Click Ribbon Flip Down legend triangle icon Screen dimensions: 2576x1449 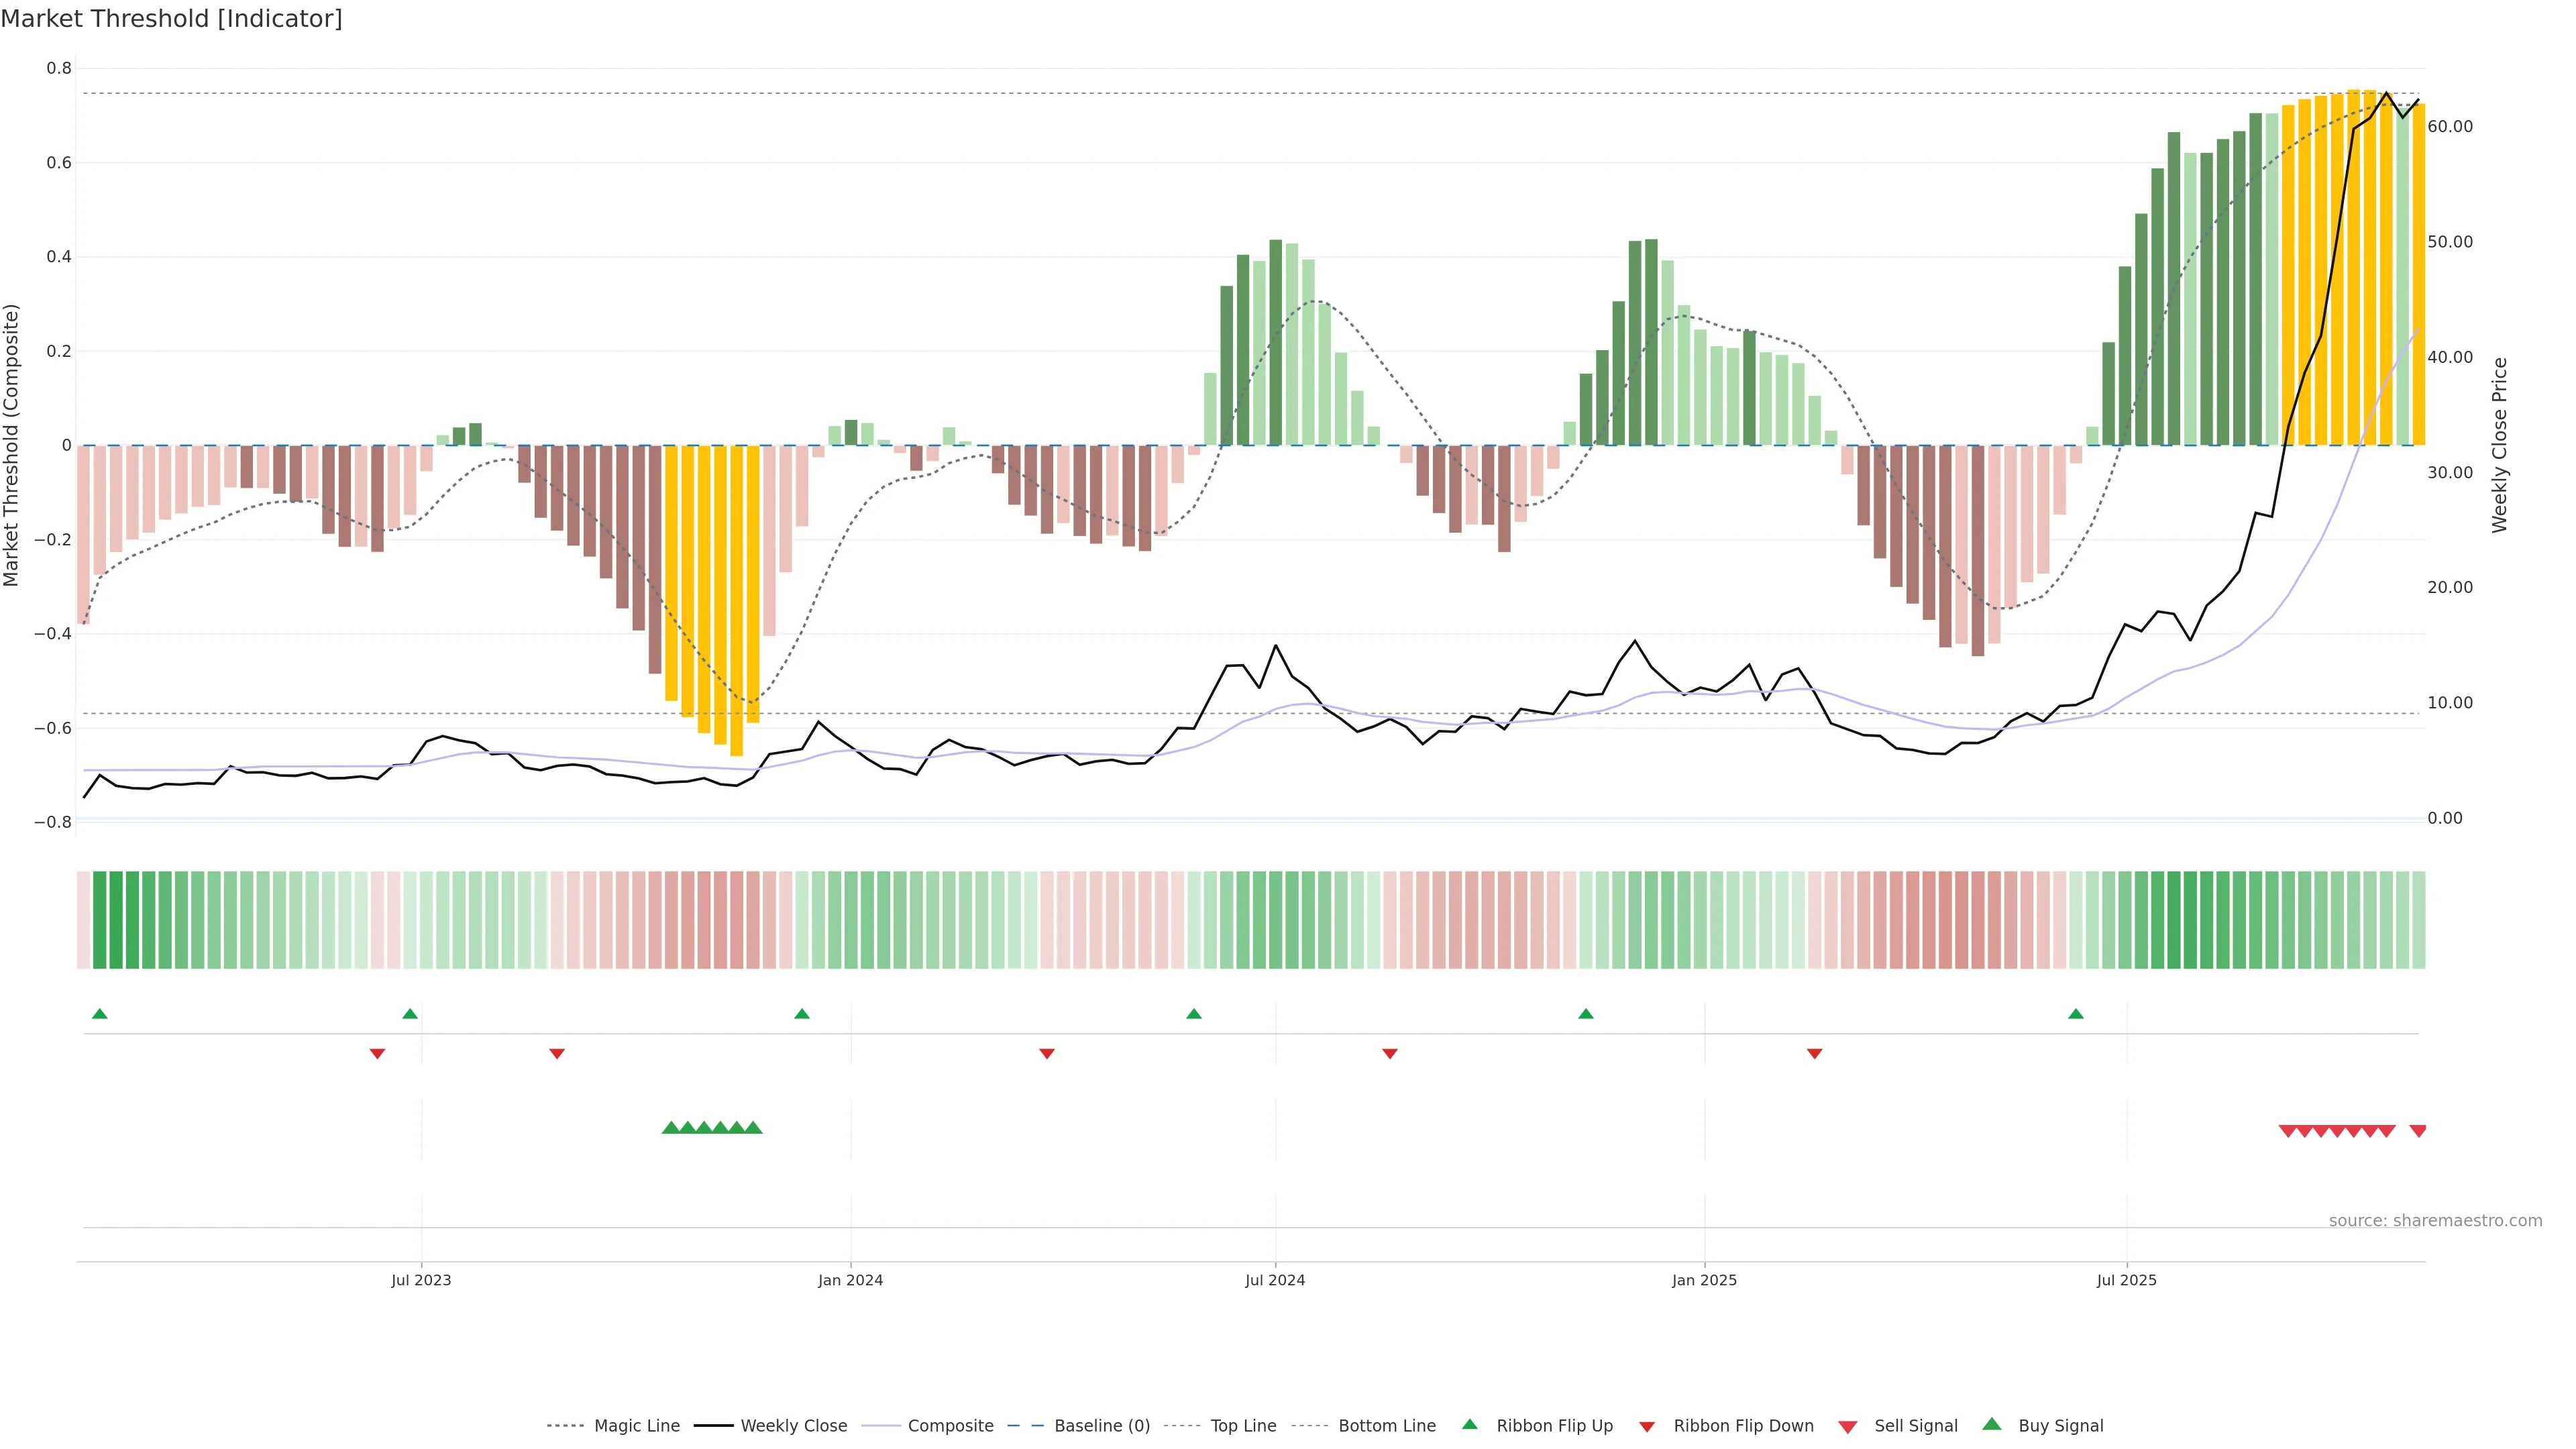click(x=1647, y=1427)
